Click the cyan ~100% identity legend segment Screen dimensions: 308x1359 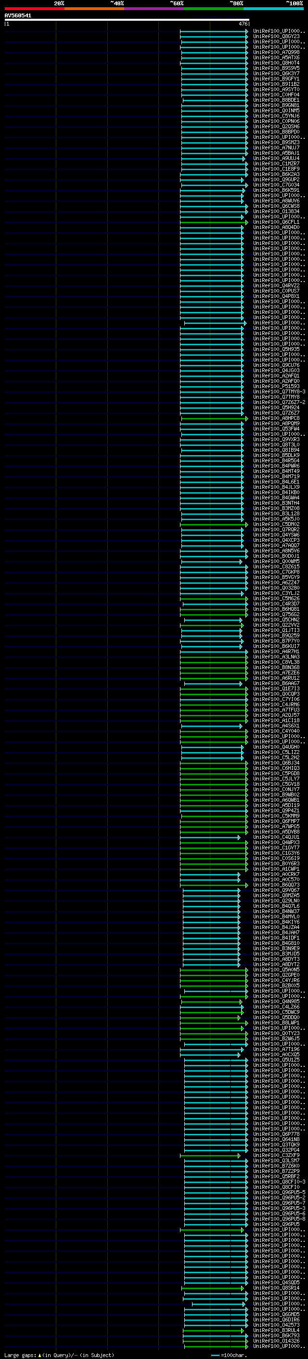(x=273, y=9)
